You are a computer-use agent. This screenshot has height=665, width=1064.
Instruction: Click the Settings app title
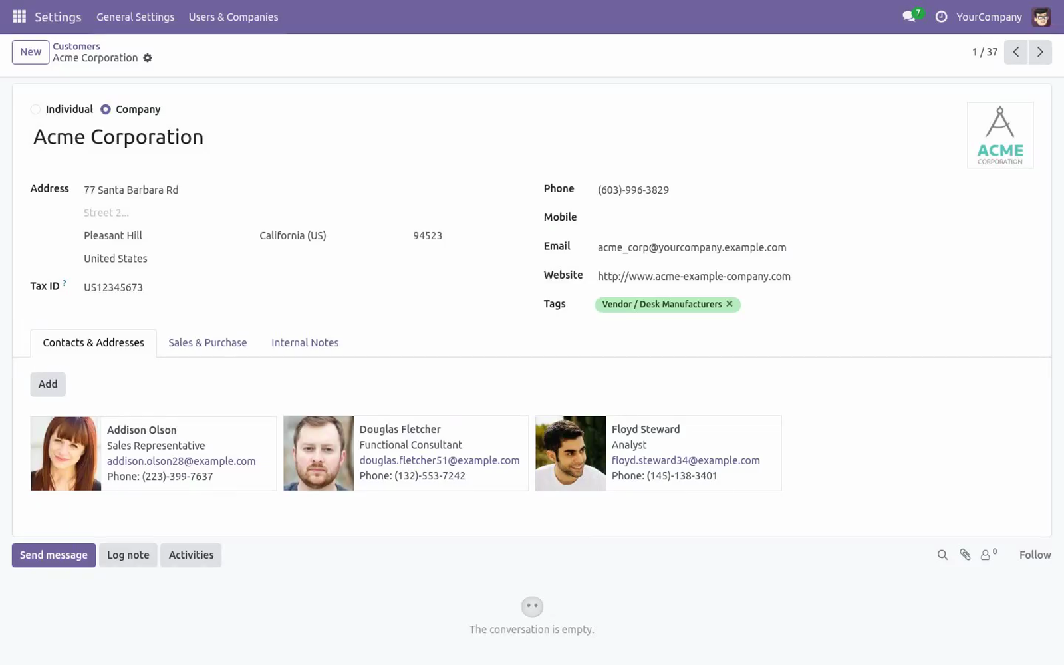click(x=58, y=17)
